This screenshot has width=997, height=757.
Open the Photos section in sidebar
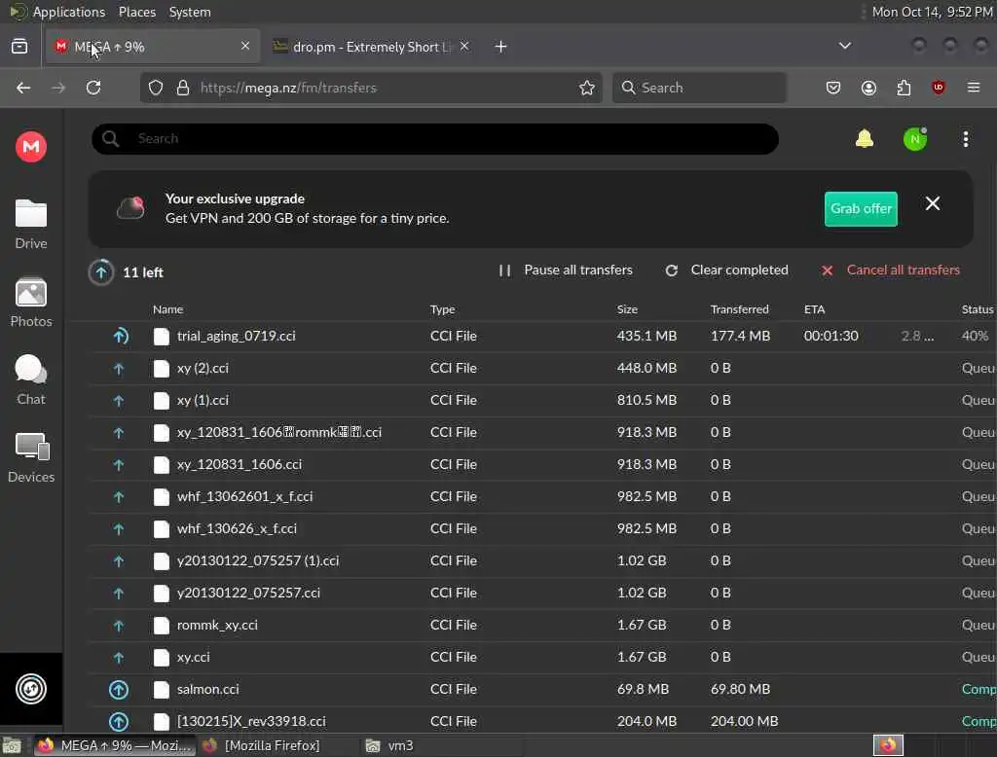click(30, 303)
